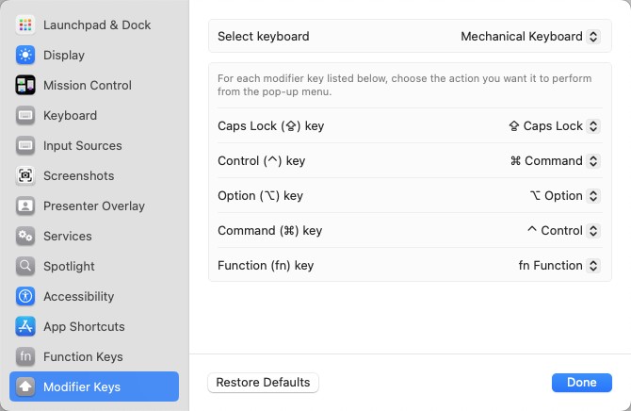Click the 'Command (⌘) key' label

click(x=269, y=231)
